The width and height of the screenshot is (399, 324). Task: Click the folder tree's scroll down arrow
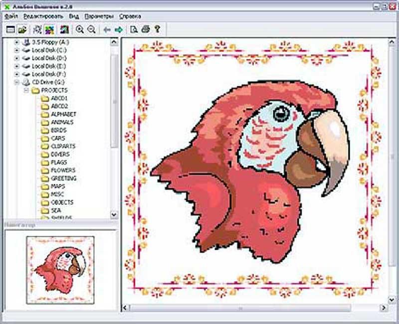(x=114, y=214)
